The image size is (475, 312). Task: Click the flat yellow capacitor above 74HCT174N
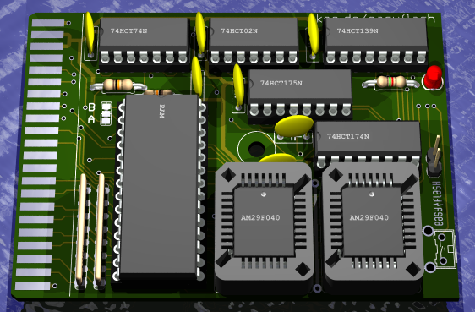click(294, 126)
